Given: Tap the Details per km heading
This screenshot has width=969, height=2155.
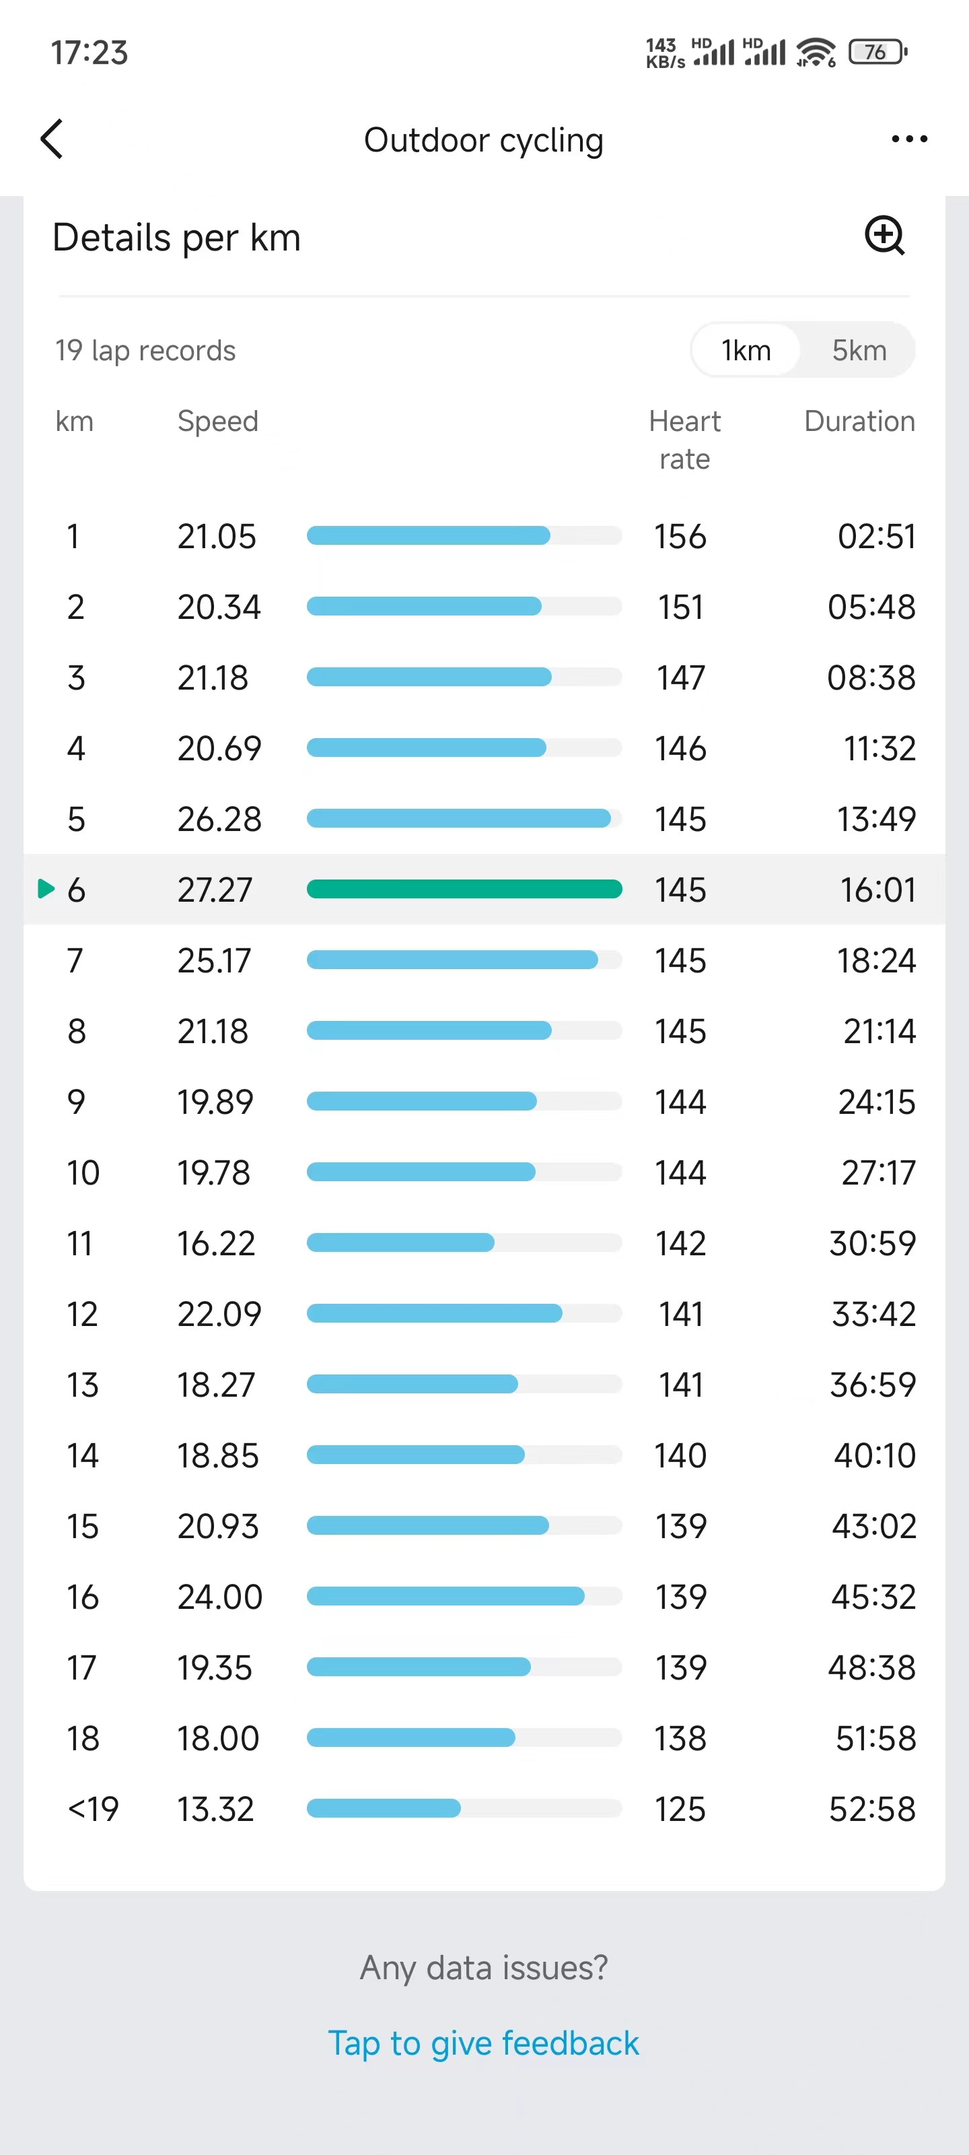Looking at the screenshot, I should [x=176, y=238].
